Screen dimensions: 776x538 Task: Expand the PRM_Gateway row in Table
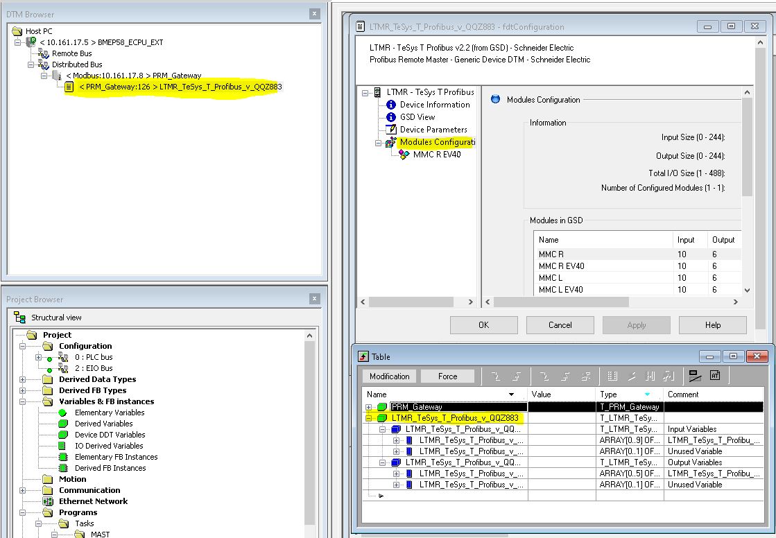tap(369, 407)
